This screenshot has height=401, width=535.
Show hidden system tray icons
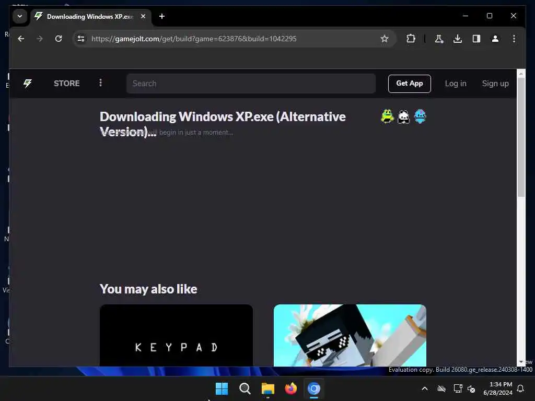(425, 388)
